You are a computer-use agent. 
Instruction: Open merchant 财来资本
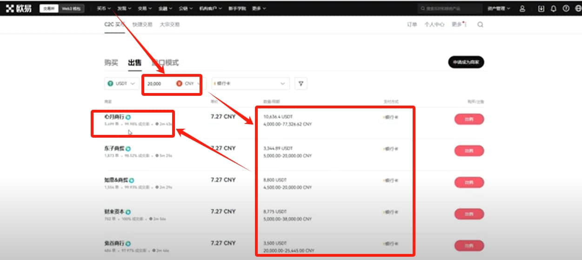tap(114, 212)
